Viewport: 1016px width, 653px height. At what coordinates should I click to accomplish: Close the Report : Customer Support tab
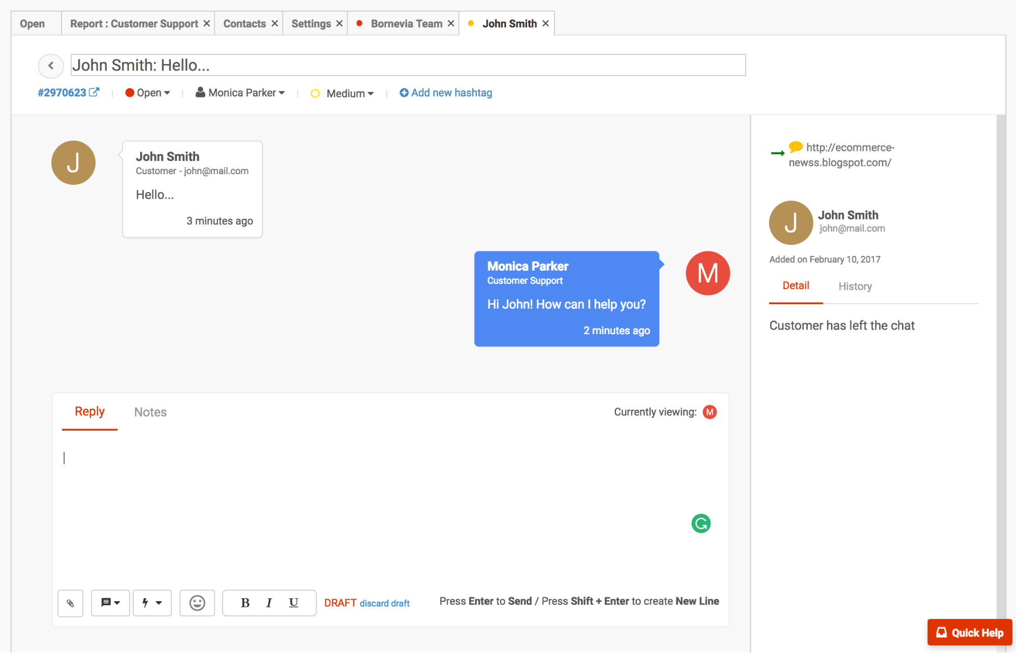(x=207, y=23)
